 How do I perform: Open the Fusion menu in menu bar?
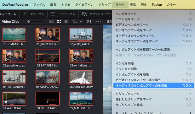pos(157,5)
